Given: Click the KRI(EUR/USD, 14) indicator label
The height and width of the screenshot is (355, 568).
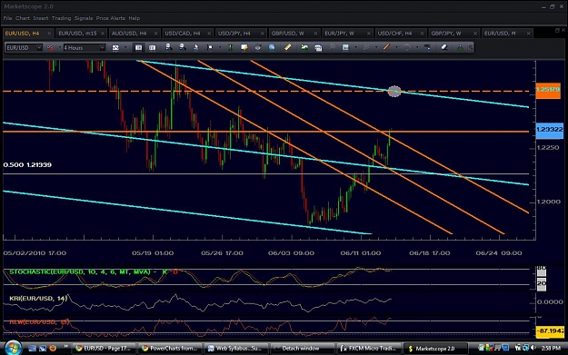Looking at the screenshot, I should click(x=38, y=298).
